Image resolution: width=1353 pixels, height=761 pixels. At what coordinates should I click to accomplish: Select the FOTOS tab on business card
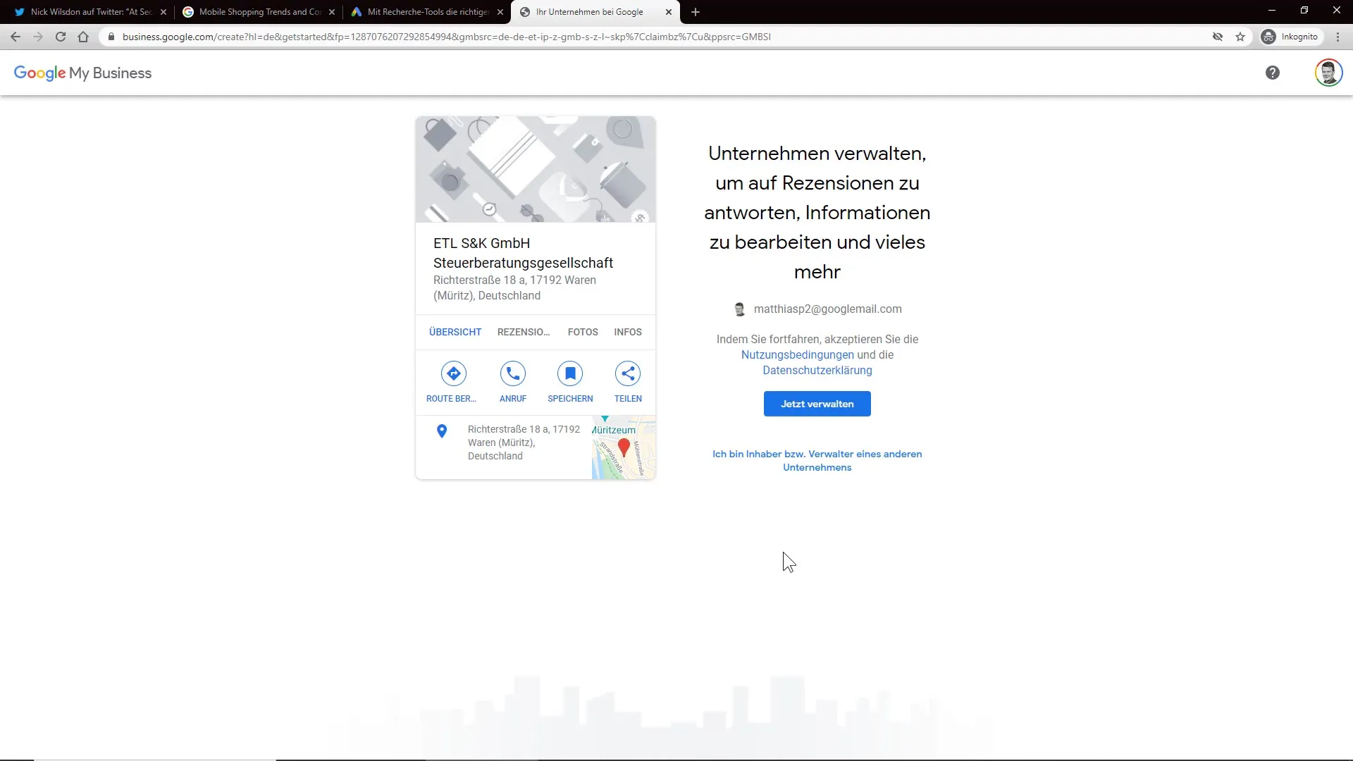pyautogui.click(x=583, y=332)
